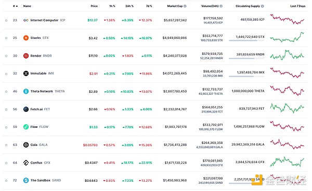Toggle watchlist star for Gala
Image resolution: width=312 pixels, height=191 pixels.
6,145
